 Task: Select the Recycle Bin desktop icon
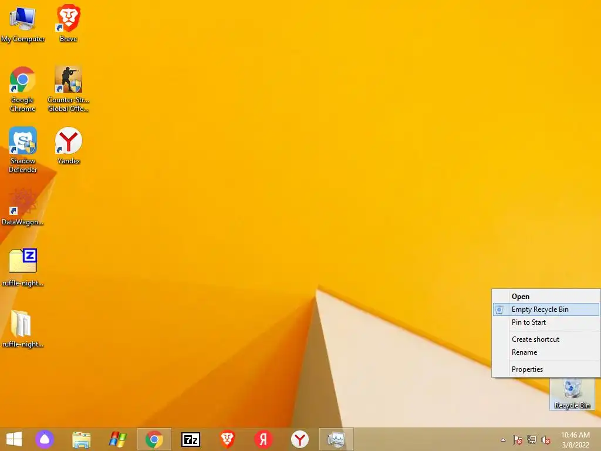click(572, 394)
